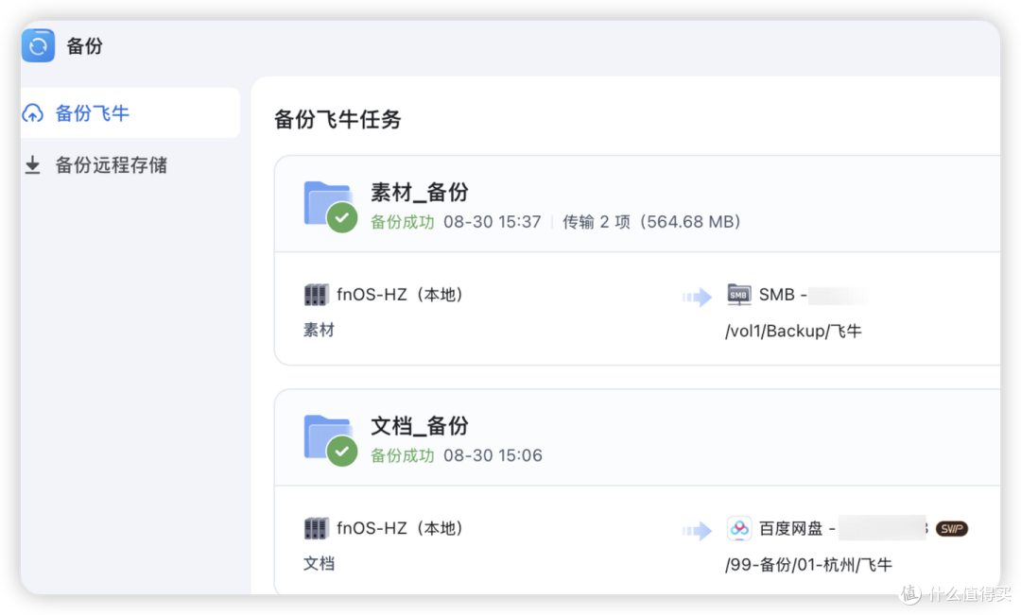Click SMB - destination label
The image size is (1021, 615).
point(783,295)
